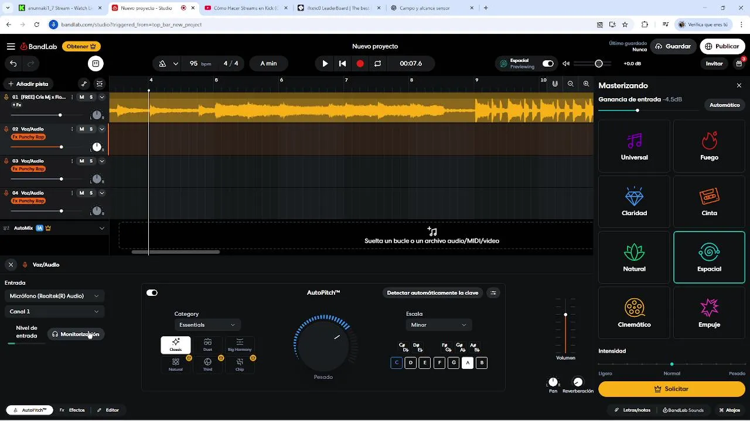Click the snap magnet icon on timeline

click(x=555, y=84)
